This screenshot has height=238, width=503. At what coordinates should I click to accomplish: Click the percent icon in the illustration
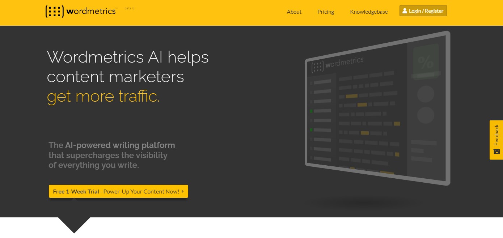426,62
